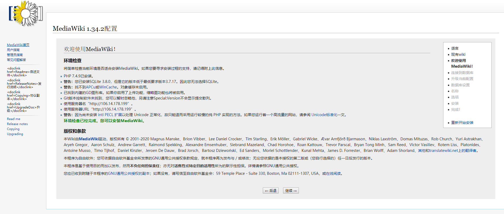Open the MediaWiki首页 sidebar link
Screen dimensions: 504x214
pyautogui.click(x=18, y=45)
